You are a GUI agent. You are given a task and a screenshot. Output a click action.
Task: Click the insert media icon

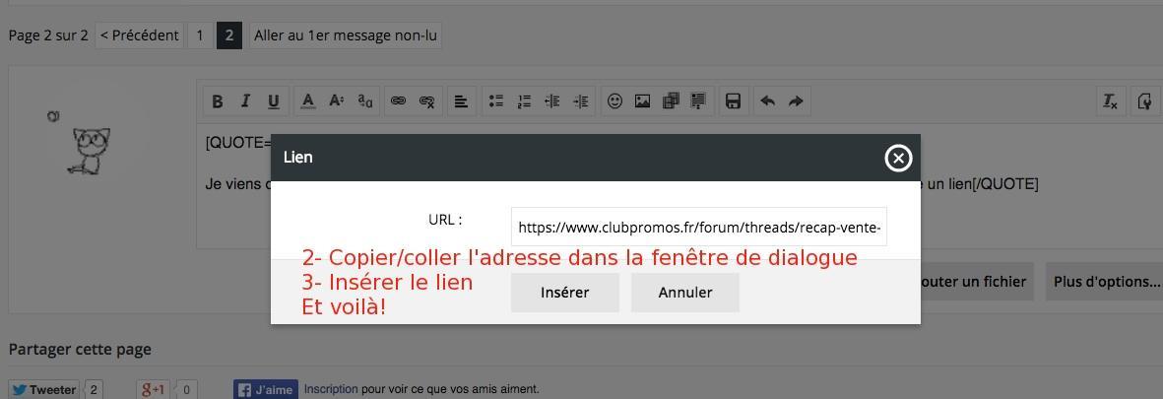point(671,101)
